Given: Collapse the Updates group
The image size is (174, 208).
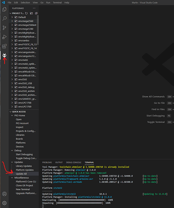Looking at the screenshot, I should 12,162.
